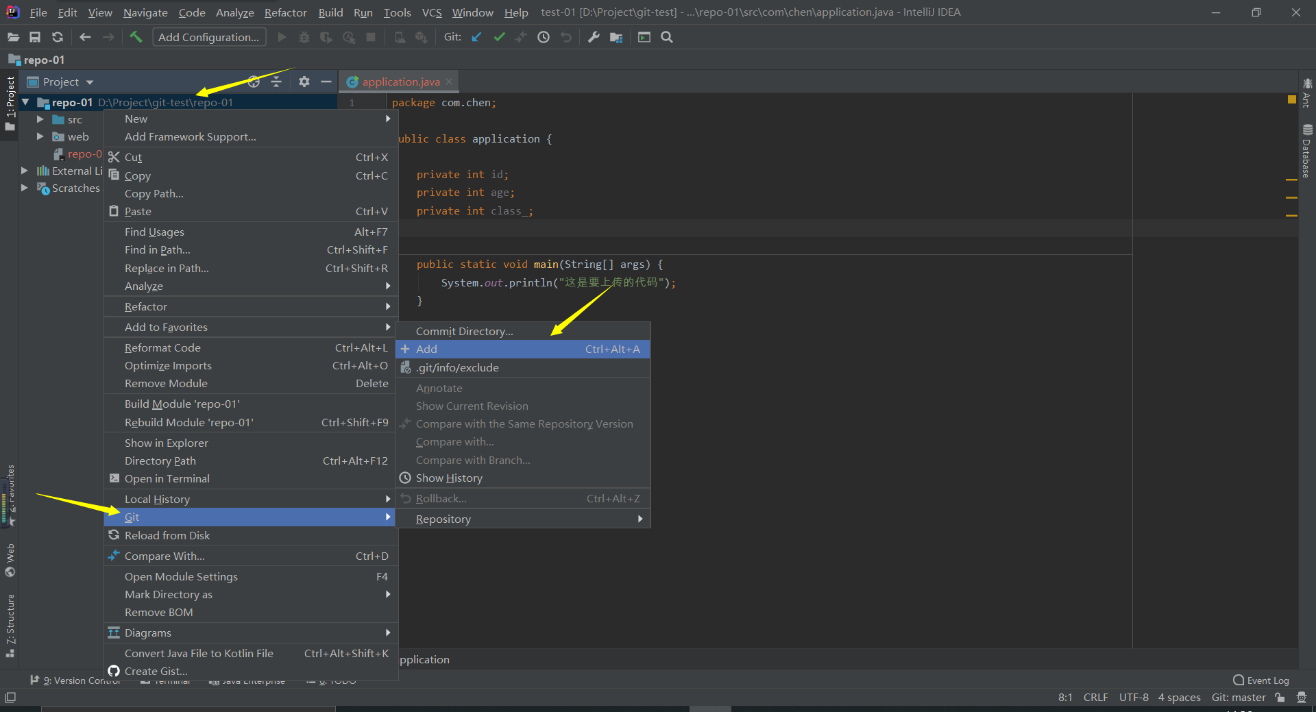
Task: Open Mark Directory as submenu
Action: 250,594
